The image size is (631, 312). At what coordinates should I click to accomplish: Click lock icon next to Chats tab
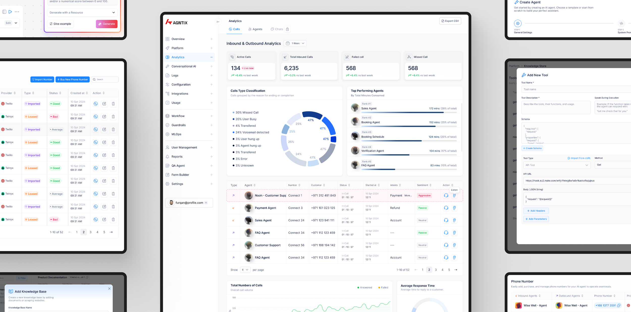(287, 29)
